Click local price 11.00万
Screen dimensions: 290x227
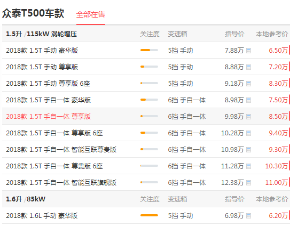pyautogui.click(x=277, y=183)
